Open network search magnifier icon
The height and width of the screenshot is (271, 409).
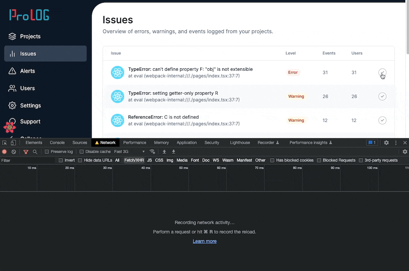tap(35, 152)
